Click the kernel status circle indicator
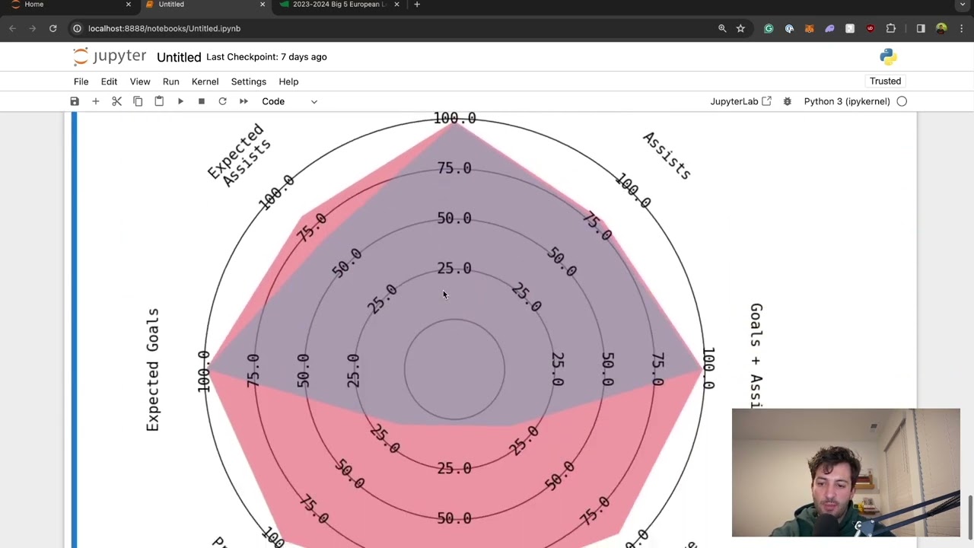The height and width of the screenshot is (548, 974). pos(902,101)
